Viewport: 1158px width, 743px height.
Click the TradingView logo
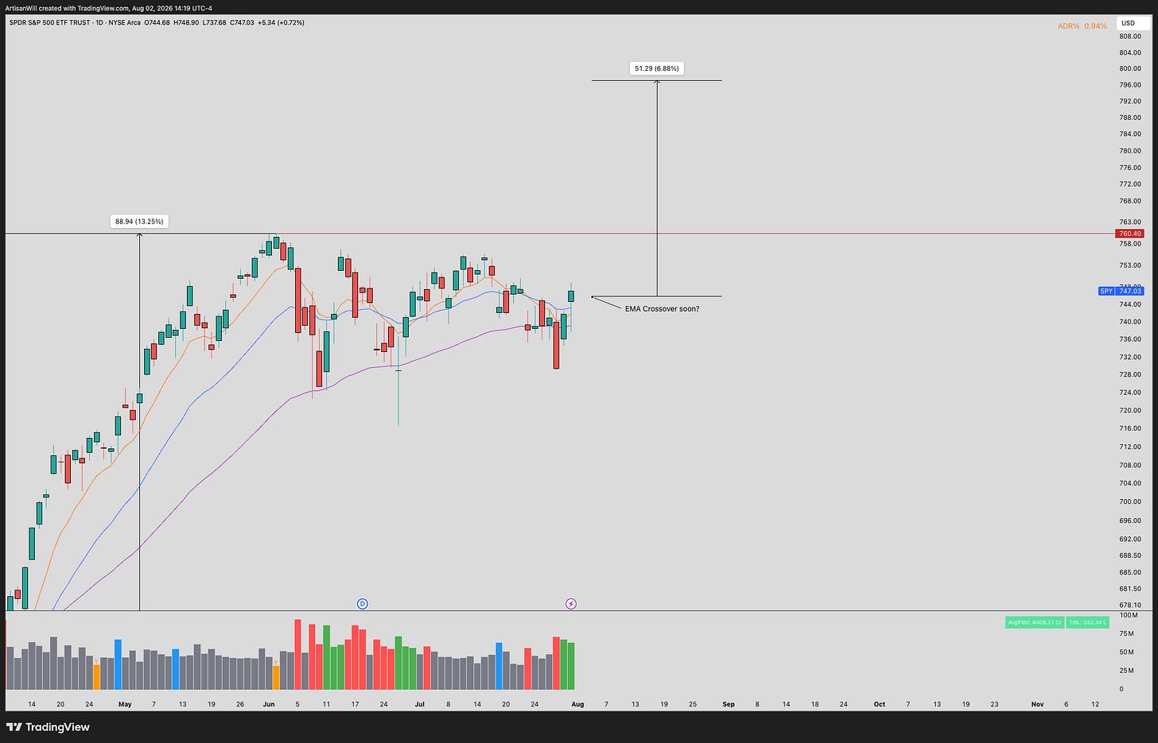(49, 727)
